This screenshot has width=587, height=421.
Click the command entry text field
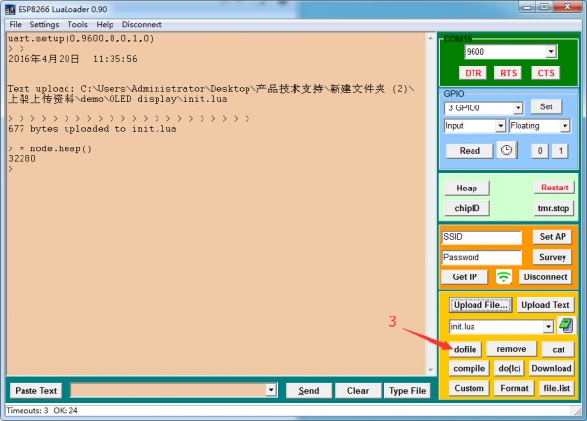click(x=169, y=390)
